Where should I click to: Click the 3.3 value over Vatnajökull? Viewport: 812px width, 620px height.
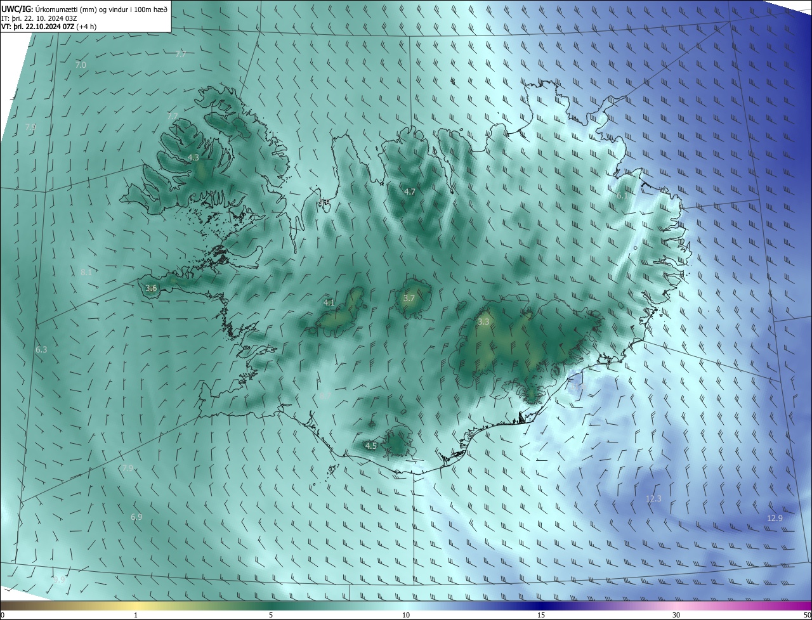pyautogui.click(x=483, y=322)
